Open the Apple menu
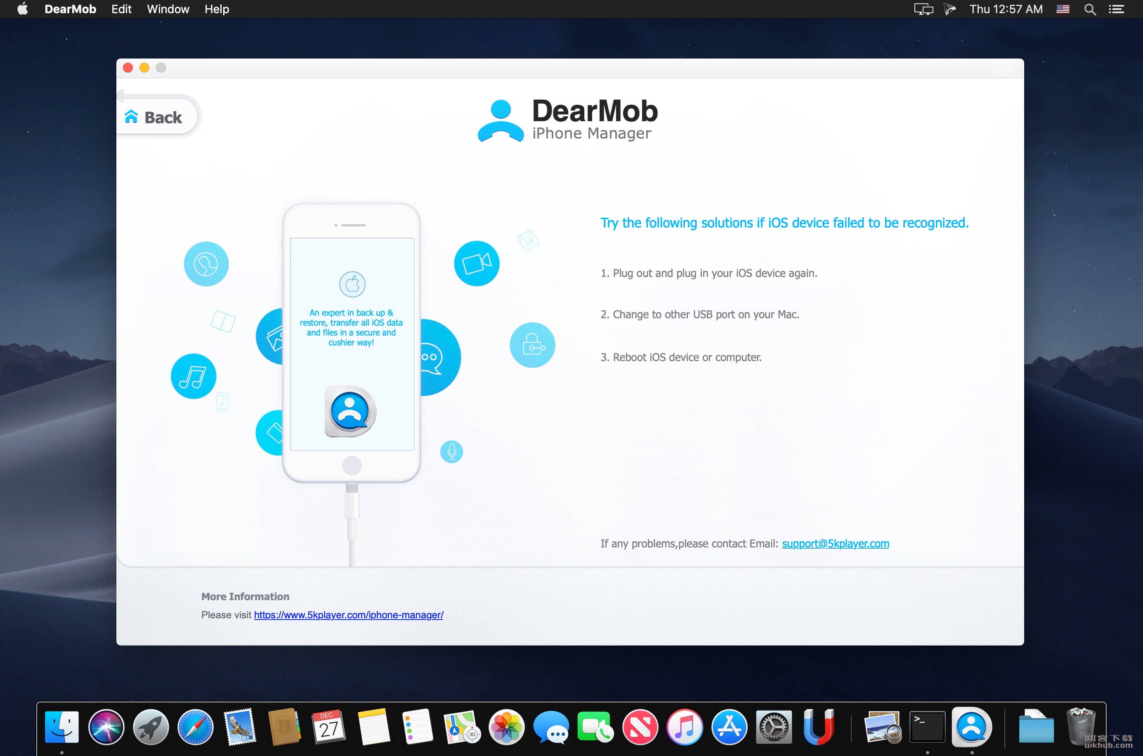Image resolution: width=1143 pixels, height=756 pixels. point(22,9)
